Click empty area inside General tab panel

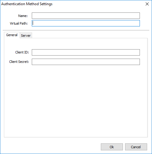click(76, 101)
